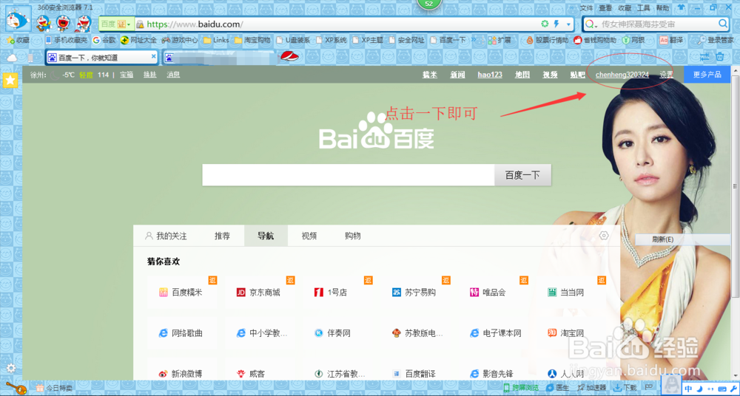Open the 文件 menu
740x396 pixels.
[586, 8]
